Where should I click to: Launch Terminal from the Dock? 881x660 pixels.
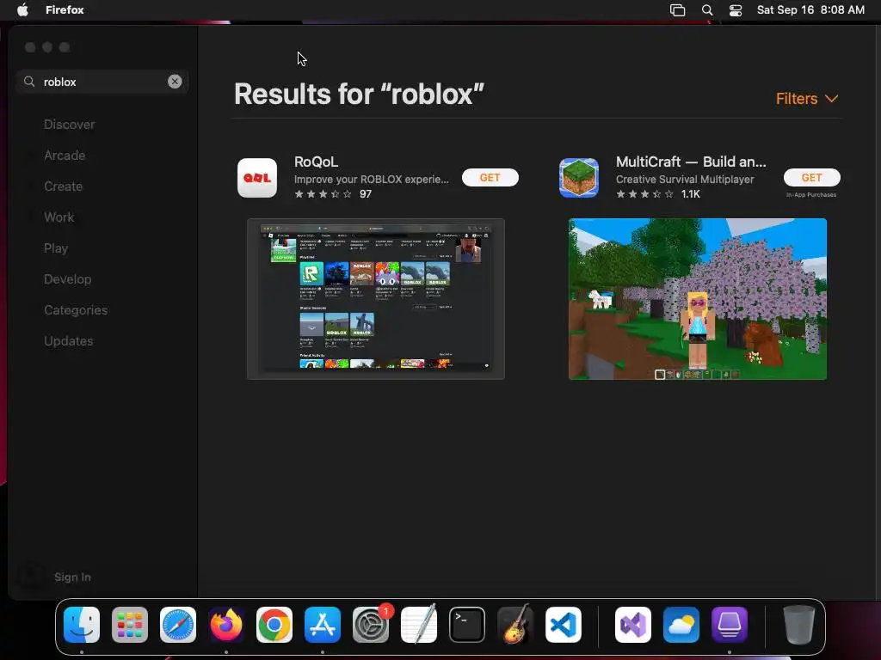pos(467,625)
